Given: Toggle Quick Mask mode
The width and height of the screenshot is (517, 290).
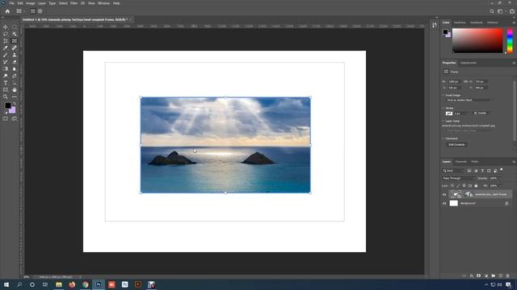Looking at the screenshot, I should point(6,118).
